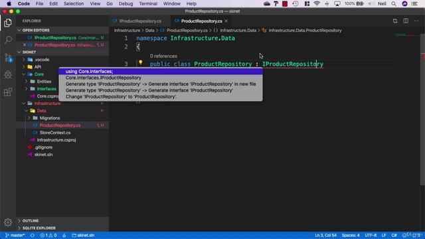Open Notification Center list icon

pyautogui.click(x=414, y=3)
